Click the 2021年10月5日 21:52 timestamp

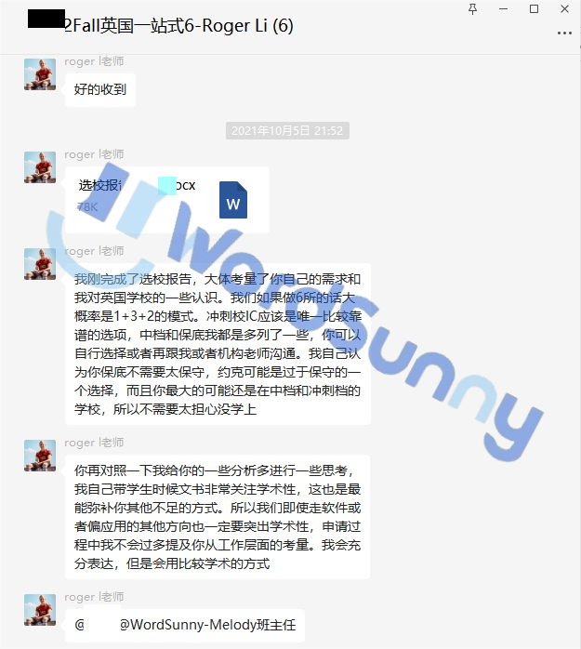(x=287, y=131)
